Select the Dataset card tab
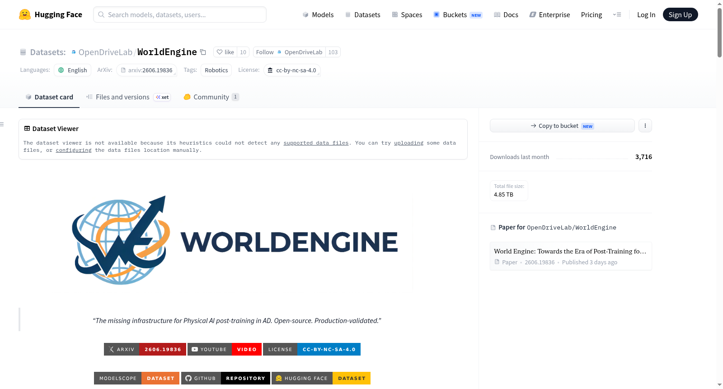The width and height of the screenshot is (723, 389). 49,97
